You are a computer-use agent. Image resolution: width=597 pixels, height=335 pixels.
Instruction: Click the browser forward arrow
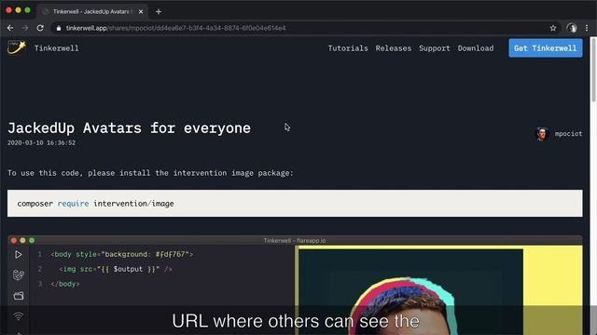click(x=25, y=28)
